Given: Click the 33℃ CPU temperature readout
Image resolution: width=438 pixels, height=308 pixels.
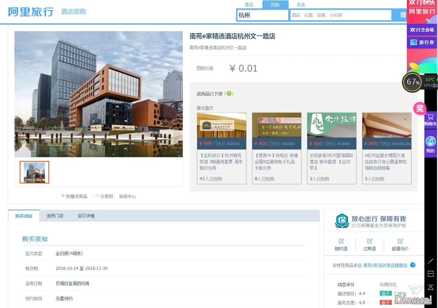Looking at the screenshot, I should tap(430, 79).
